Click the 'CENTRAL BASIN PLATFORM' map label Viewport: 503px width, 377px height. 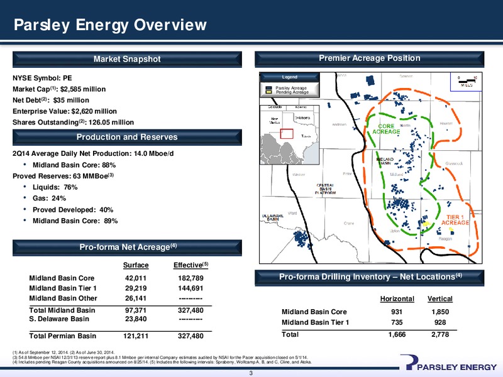click(325, 189)
